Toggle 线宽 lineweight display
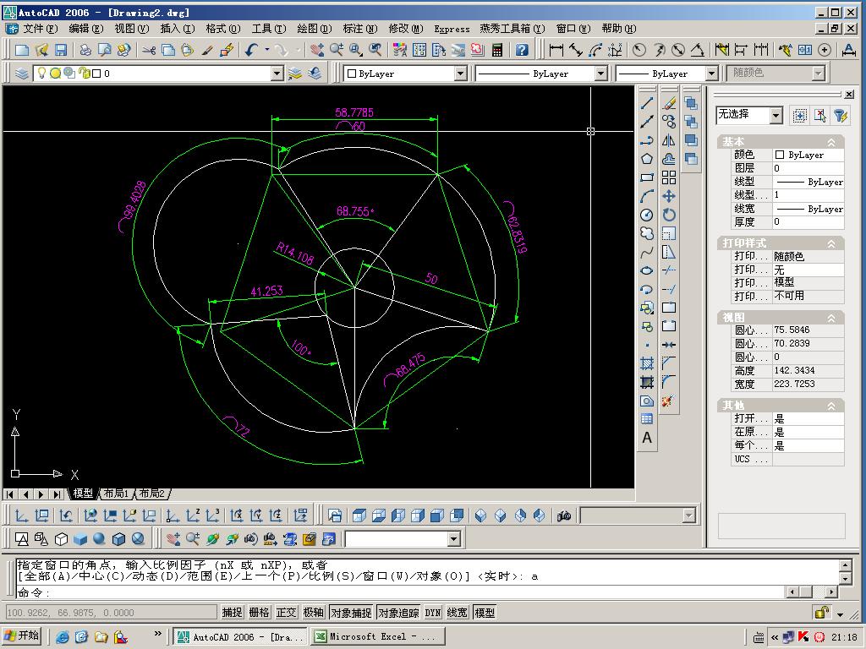Image resolution: width=866 pixels, height=649 pixels. coord(457,613)
